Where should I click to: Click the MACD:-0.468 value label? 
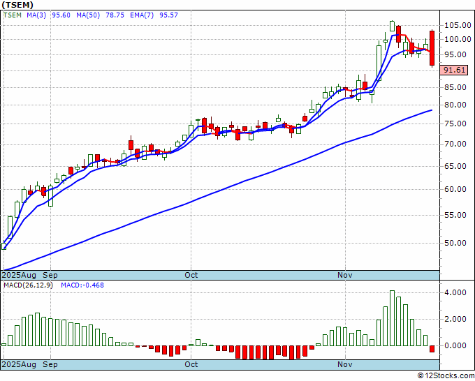tap(82, 285)
